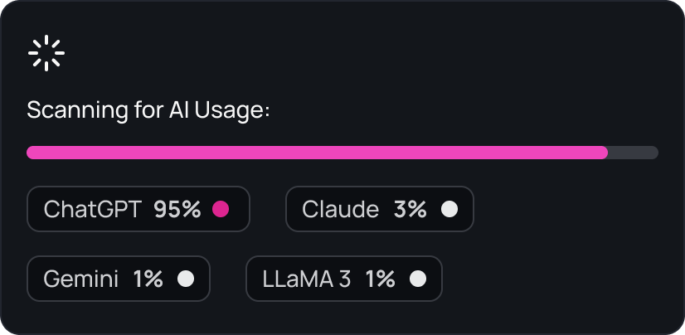Select the ChatGPT label
The height and width of the screenshot is (335, 685).
pyautogui.click(x=93, y=209)
